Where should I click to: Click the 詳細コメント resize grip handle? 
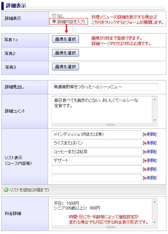[111, 125]
